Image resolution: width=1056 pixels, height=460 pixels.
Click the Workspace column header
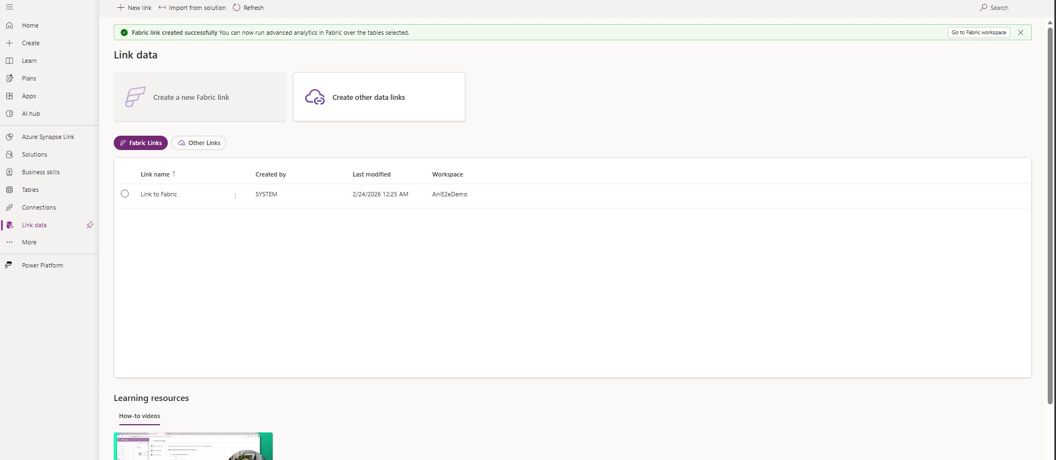448,174
